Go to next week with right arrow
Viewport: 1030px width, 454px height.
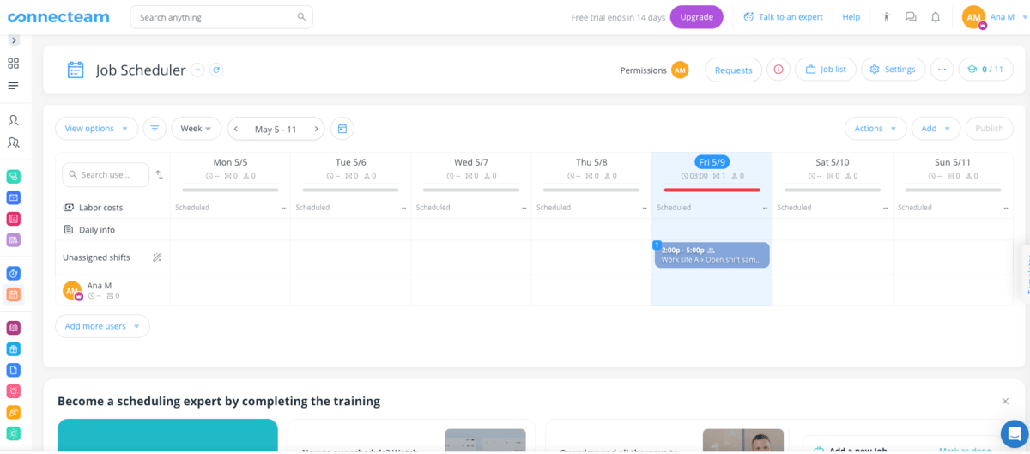pos(316,129)
